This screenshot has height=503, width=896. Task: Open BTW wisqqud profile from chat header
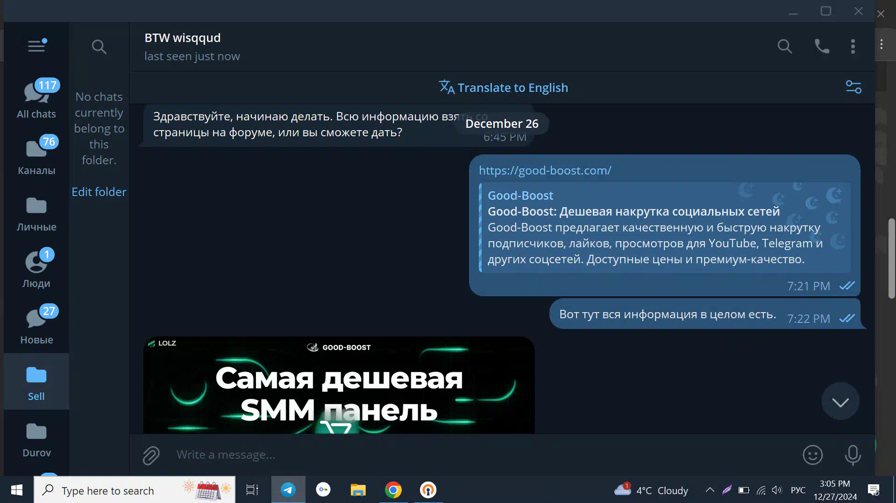[192, 47]
